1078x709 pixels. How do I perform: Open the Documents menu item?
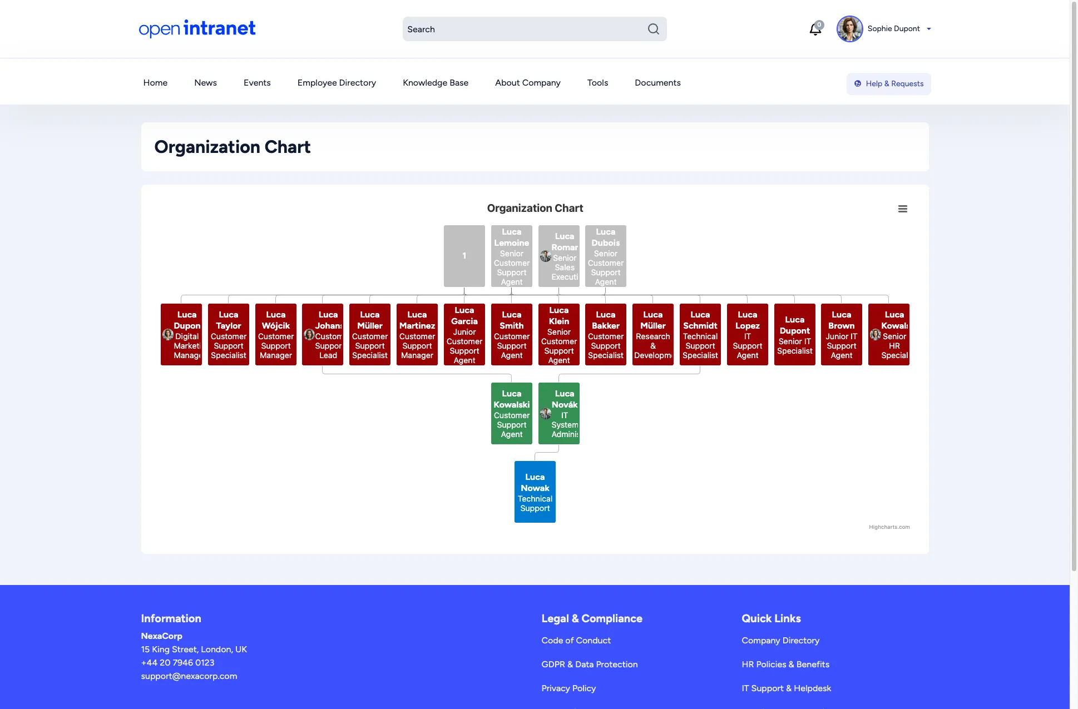(657, 83)
